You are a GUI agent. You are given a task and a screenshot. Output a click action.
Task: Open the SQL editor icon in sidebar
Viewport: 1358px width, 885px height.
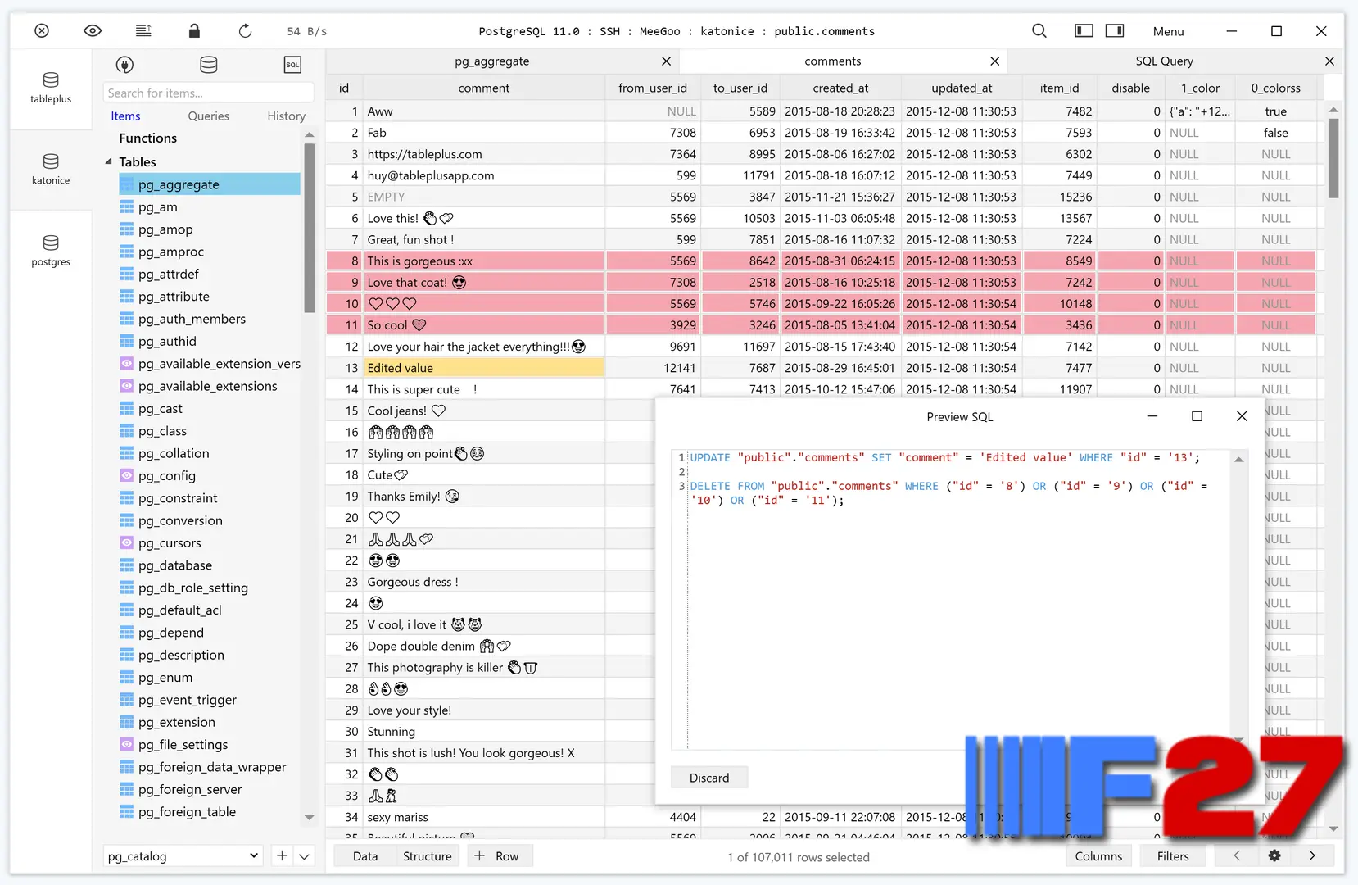point(292,65)
